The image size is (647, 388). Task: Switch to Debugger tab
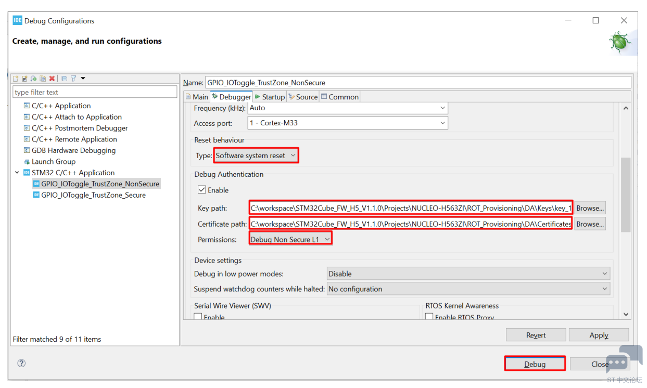tap(231, 97)
